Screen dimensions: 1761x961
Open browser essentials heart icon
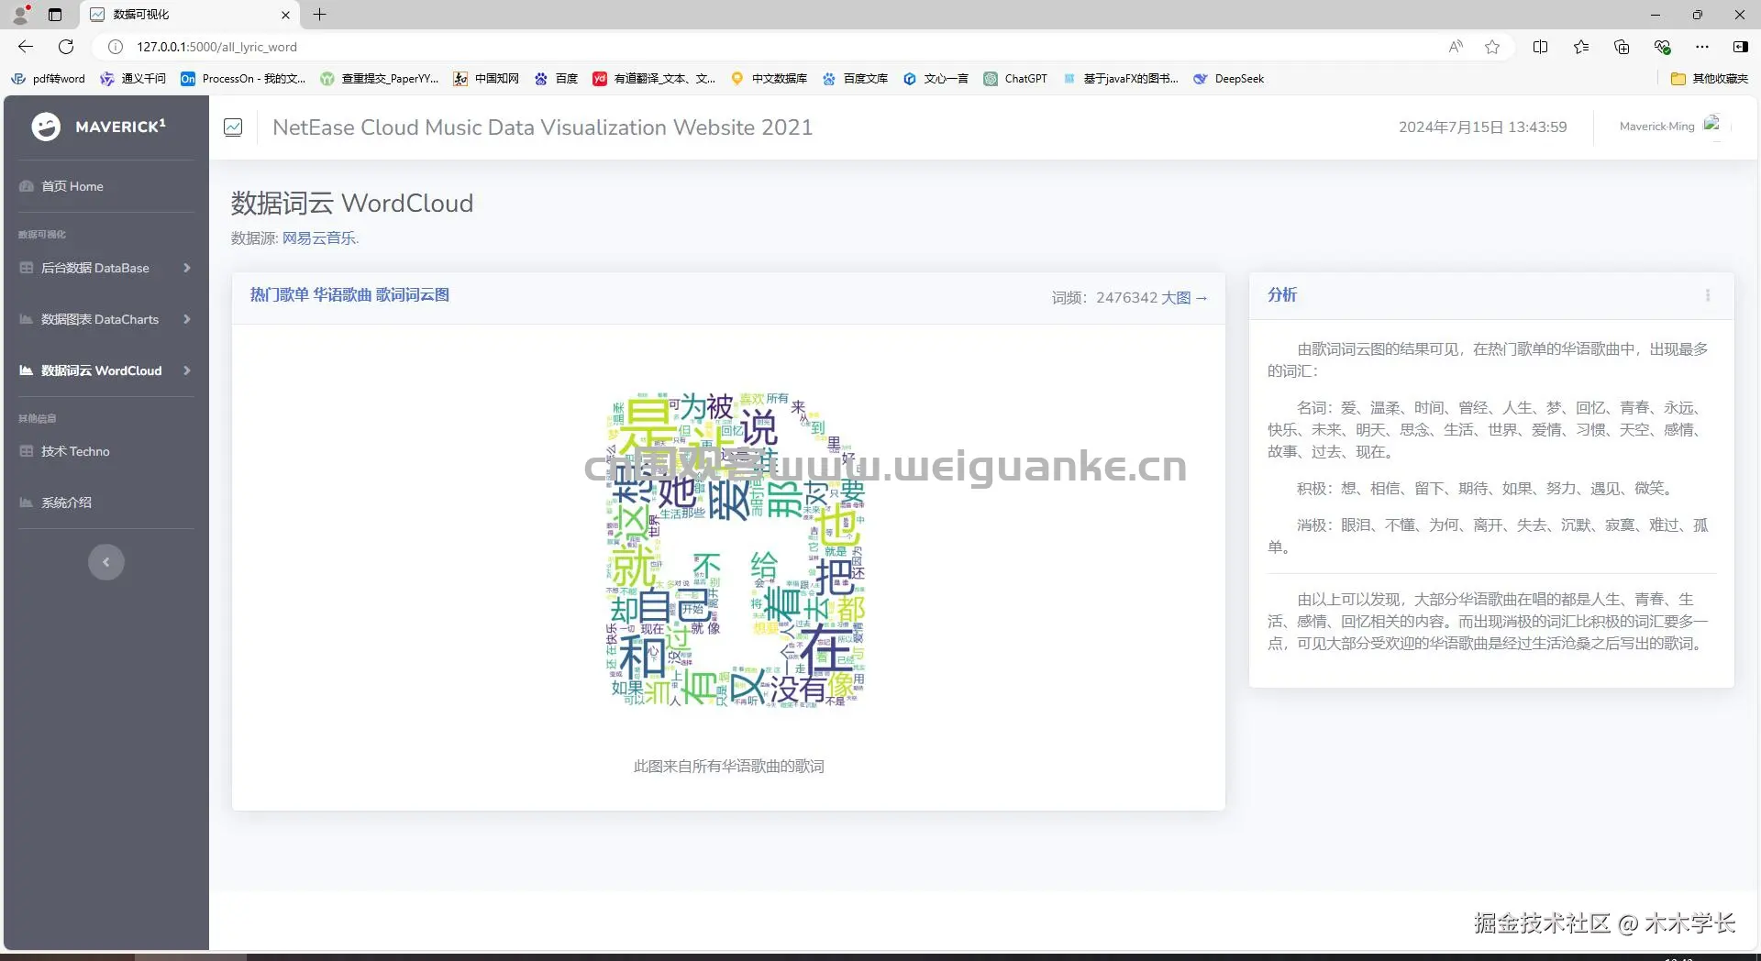[x=1662, y=47]
